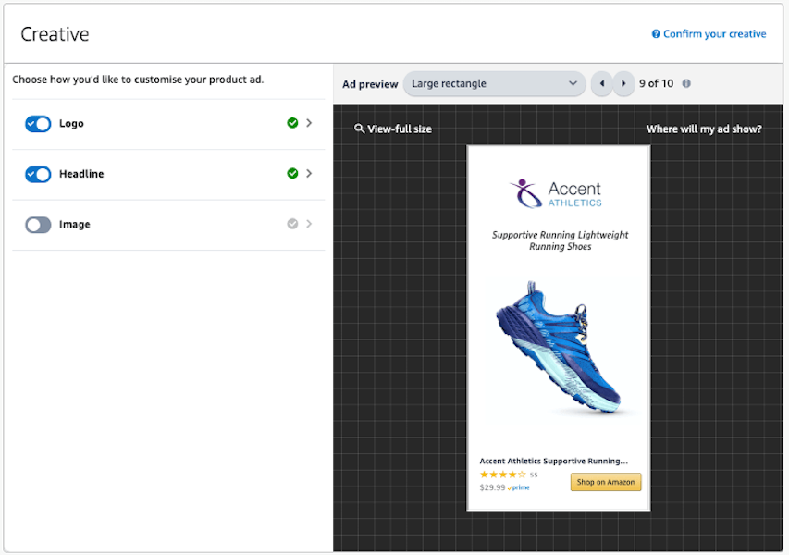Click the ad headline Supportive Running Lightweight text
Viewport: 789px width, 555px height.
[x=560, y=240]
